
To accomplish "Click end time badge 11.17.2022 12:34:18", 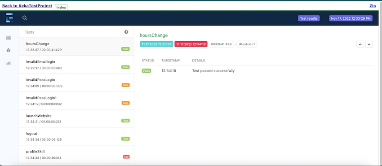I will [191, 44].
